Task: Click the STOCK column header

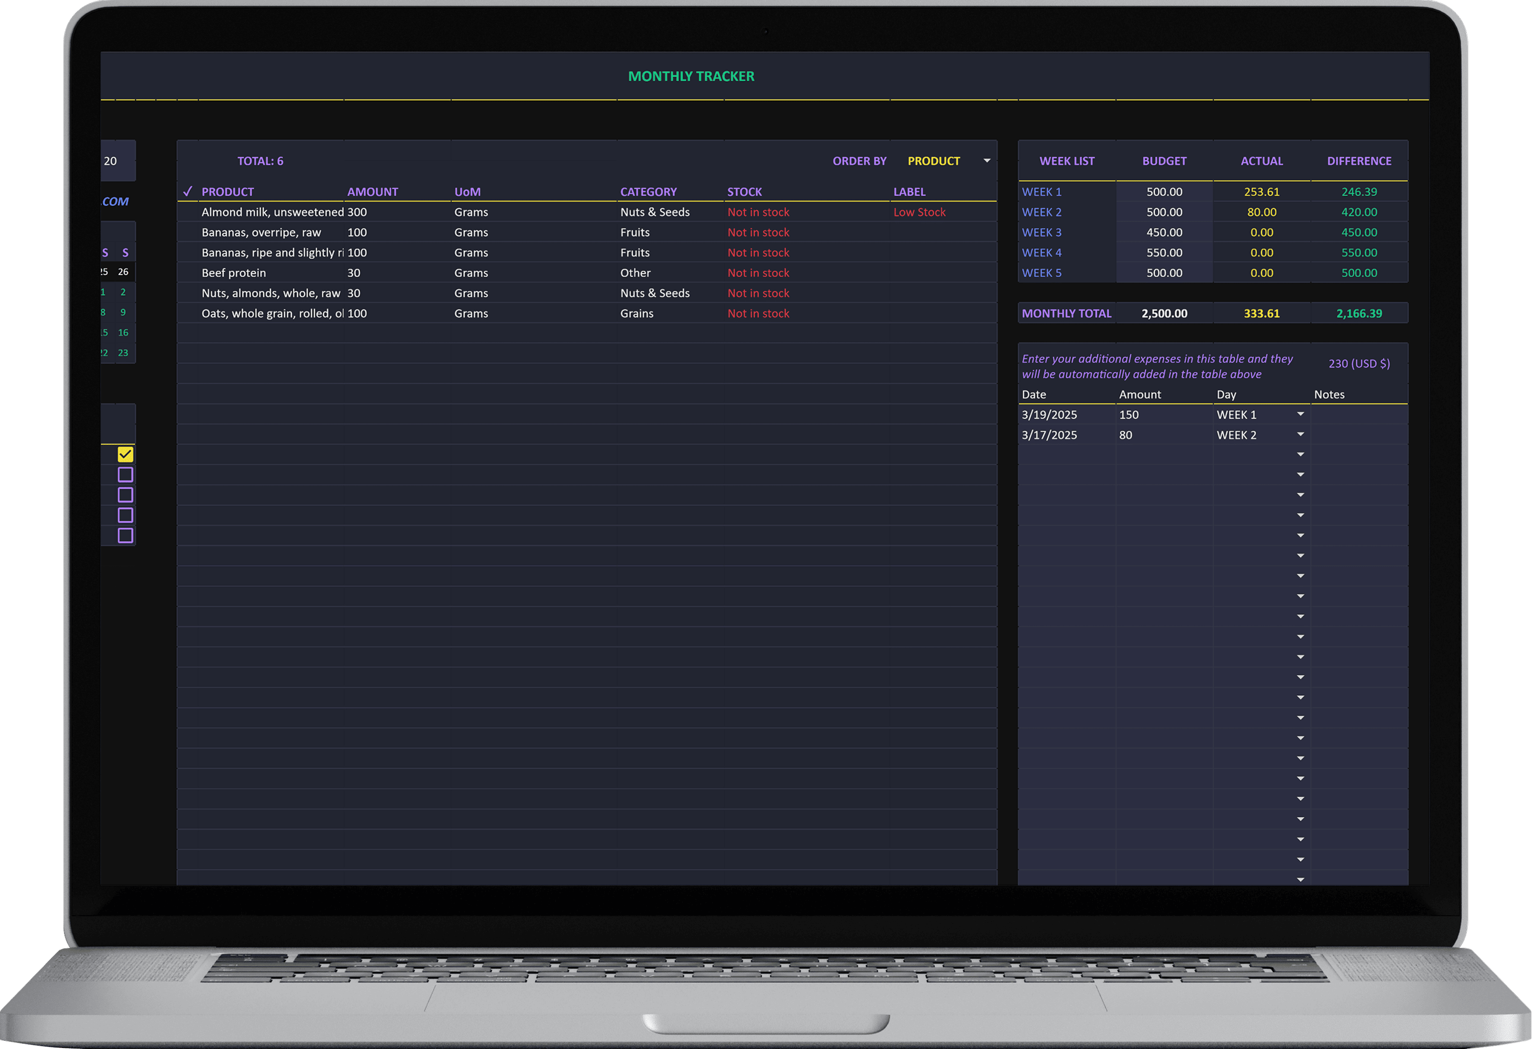Action: [744, 192]
